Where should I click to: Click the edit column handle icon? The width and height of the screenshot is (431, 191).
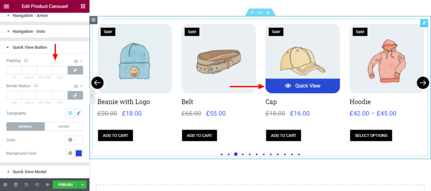(93, 20)
